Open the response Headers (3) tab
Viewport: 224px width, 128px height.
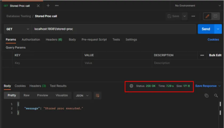point(38,86)
